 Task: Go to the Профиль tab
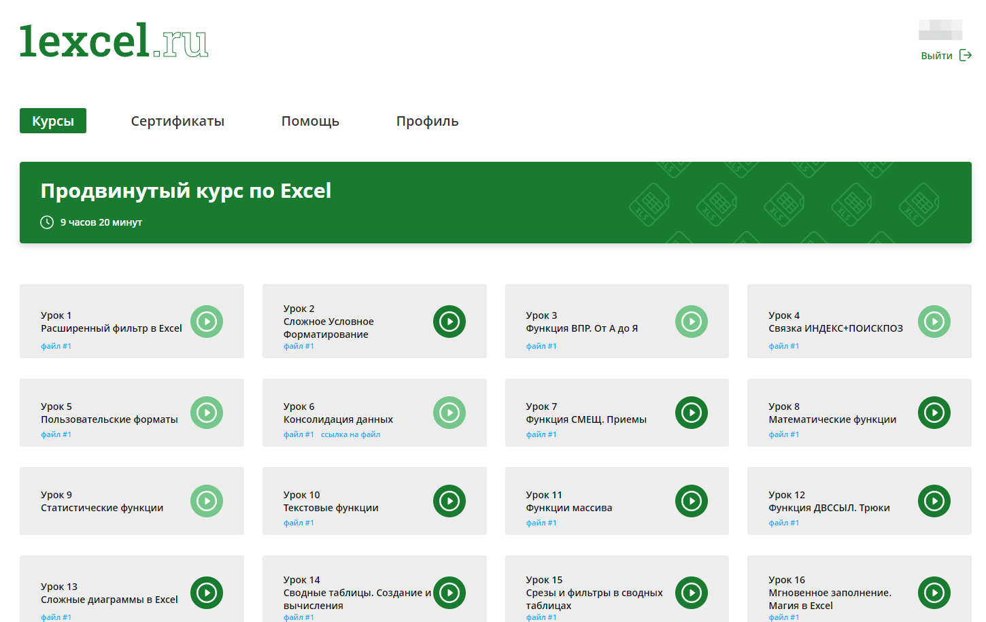[x=427, y=121]
